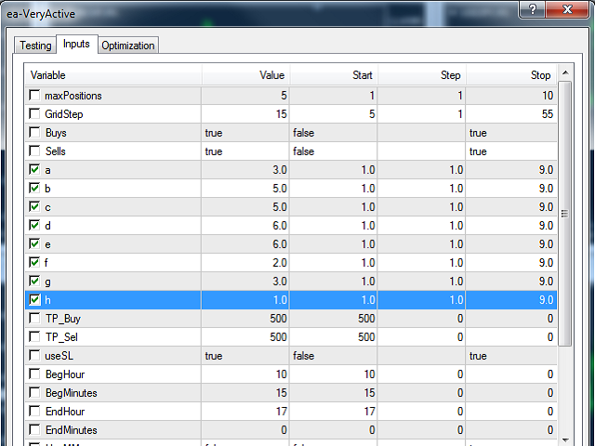Switch to the Testing tab

click(x=35, y=46)
